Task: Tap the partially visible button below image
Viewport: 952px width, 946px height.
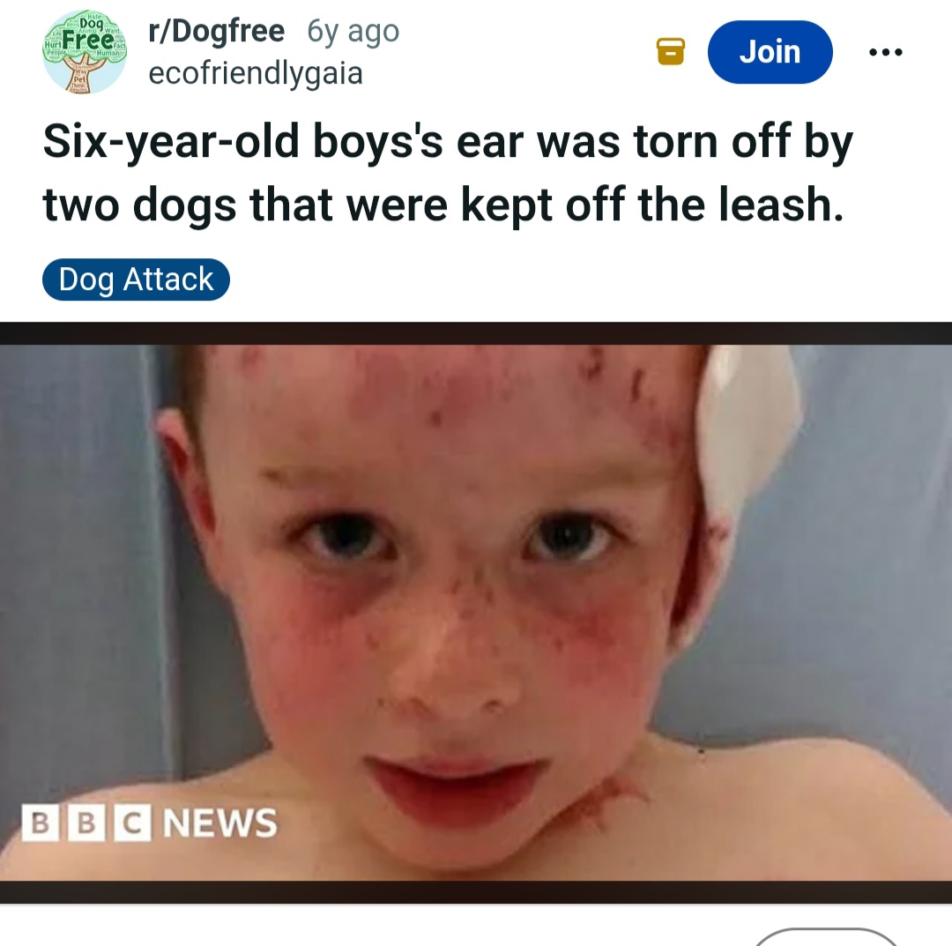Action: click(826, 937)
